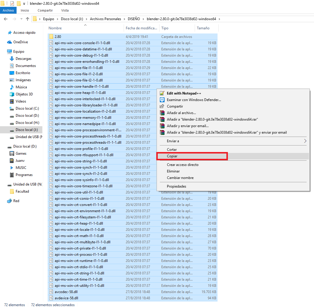
Task: Click the Red network icon
Action: 9,201
